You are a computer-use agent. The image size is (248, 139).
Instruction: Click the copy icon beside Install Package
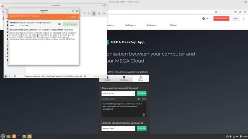coord(59,24)
